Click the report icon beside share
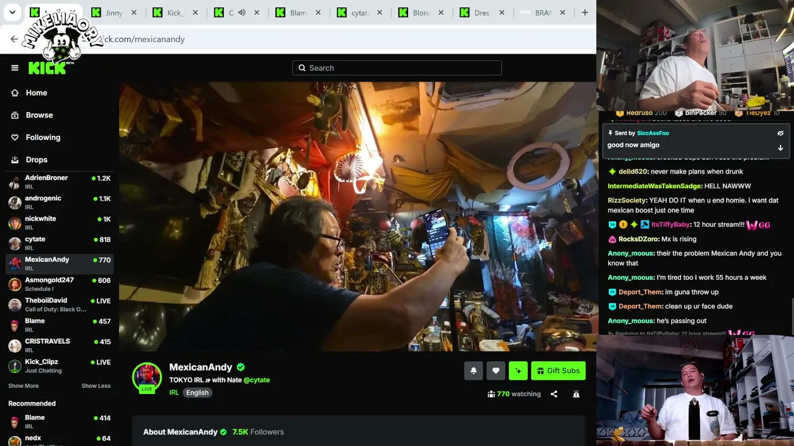Viewport: 794px width, 446px height. click(x=576, y=394)
